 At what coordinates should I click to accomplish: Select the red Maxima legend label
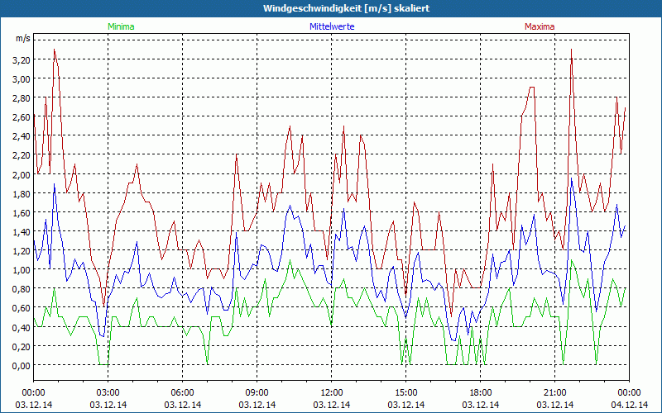click(540, 26)
